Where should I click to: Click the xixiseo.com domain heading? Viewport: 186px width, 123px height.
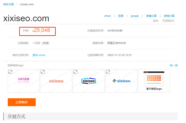point(26,18)
